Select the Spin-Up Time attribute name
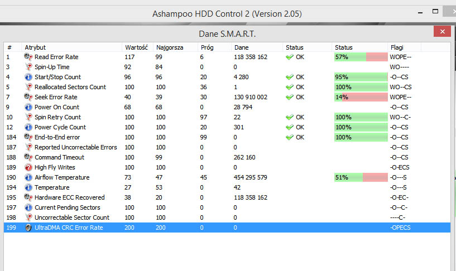 [52, 67]
